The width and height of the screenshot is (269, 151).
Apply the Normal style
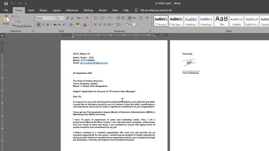pyautogui.click(x=161, y=21)
